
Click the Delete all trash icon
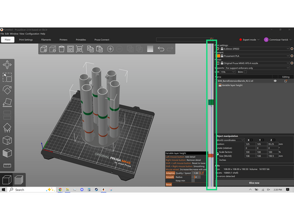pyautogui.click(x=62, y=49)
